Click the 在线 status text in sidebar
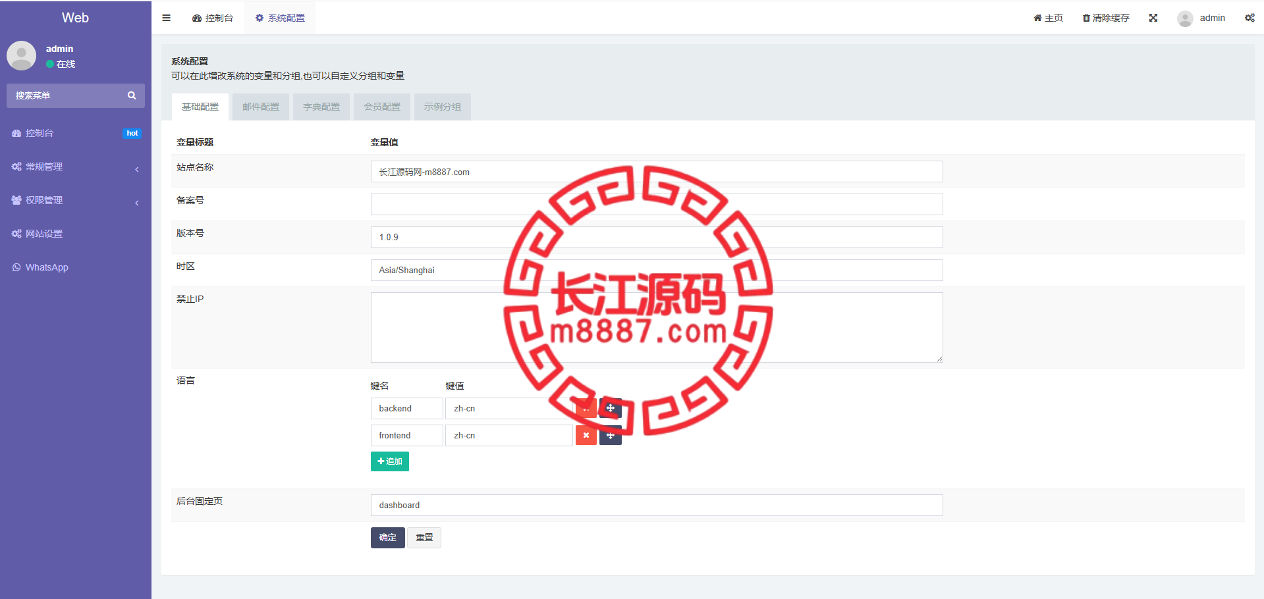The image size is (1264, 599). click(66, 64)
